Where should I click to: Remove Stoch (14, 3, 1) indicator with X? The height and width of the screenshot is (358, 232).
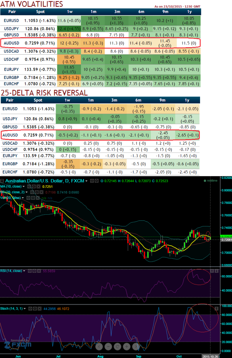point(40,309)
